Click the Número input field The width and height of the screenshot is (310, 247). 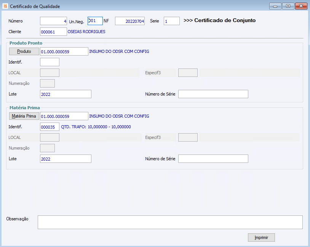(x=53, y=21)
